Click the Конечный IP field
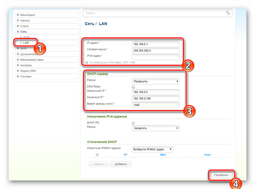This screenshot has width=255, height=189. (x=156, y=99)
